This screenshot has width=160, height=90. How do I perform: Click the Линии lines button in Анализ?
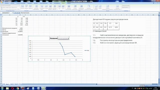100,7
